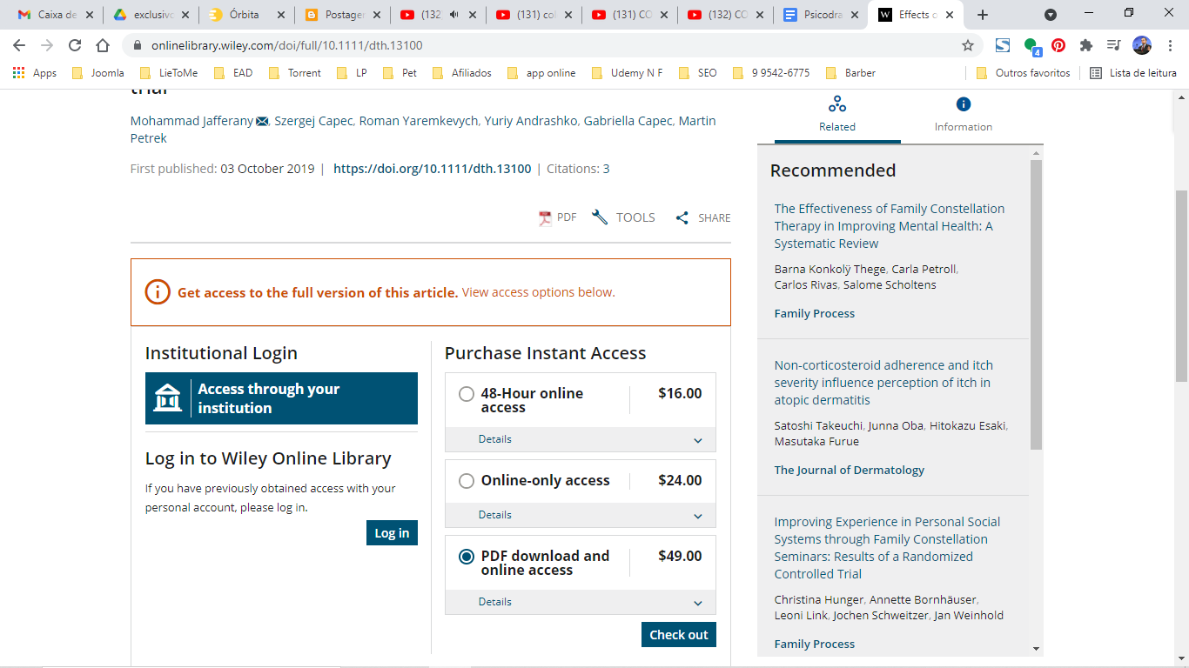Click the address bar URL field
1189x668 pixels.
click(x=540, y=45)
